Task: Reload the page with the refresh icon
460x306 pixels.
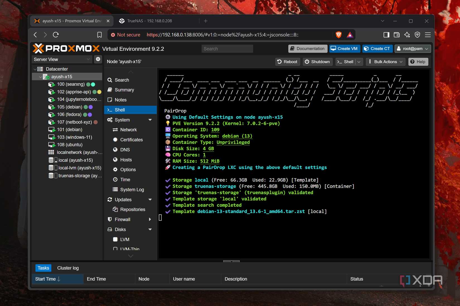Action: [x=56, y=35]
